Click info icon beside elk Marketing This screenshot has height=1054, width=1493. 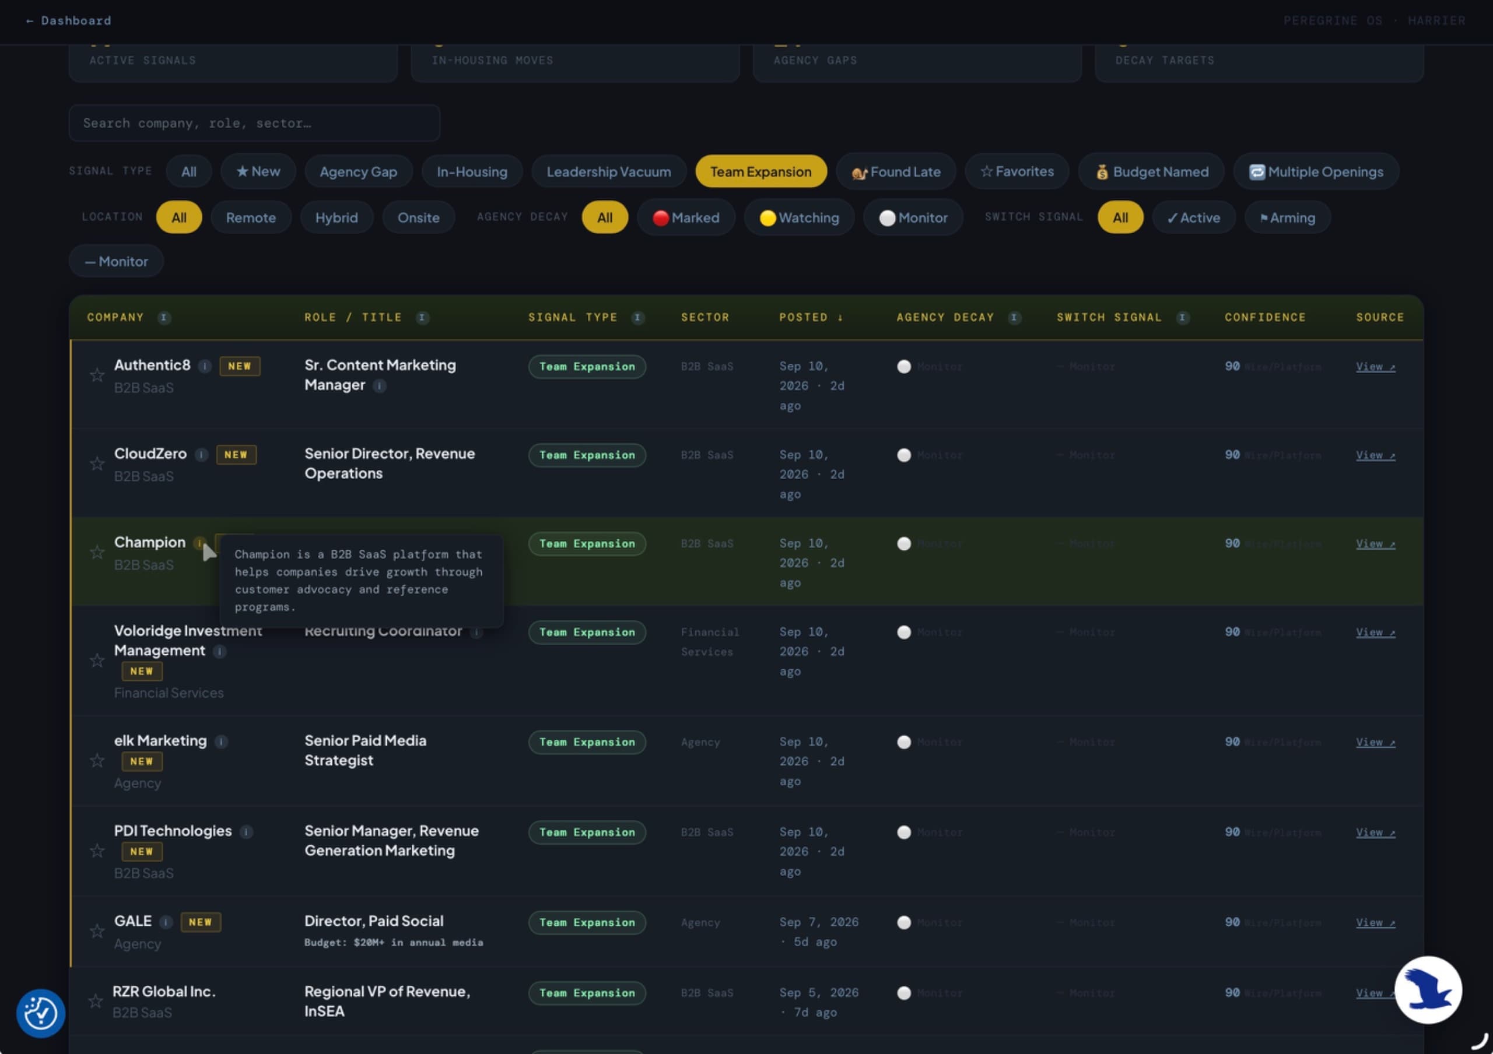(x=221, y=742)
